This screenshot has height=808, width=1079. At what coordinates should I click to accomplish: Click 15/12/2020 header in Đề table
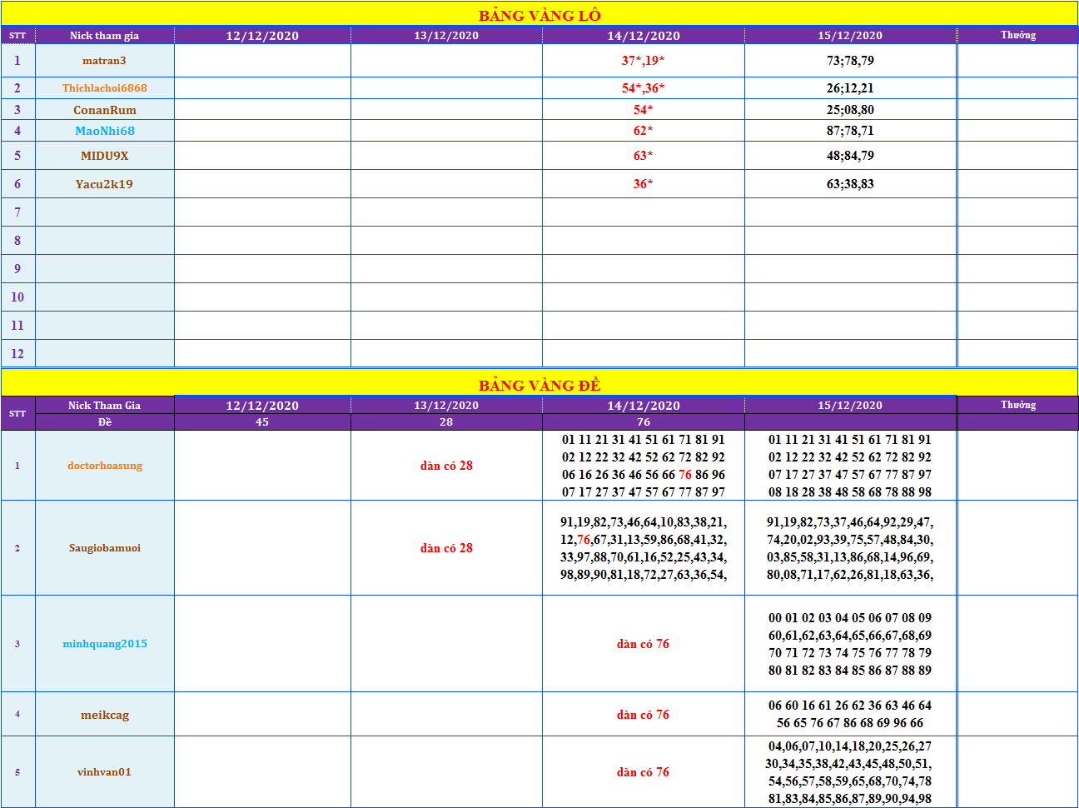click(850, 405)
